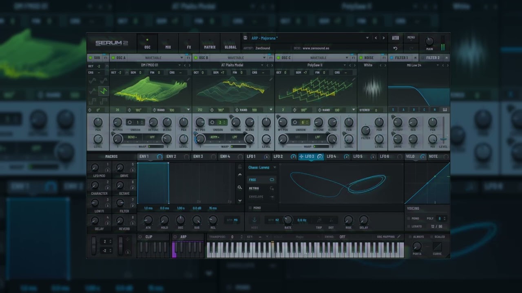Click the MAIN volume knob
This screenshot has height=293, width=522.
coord(429,41)
